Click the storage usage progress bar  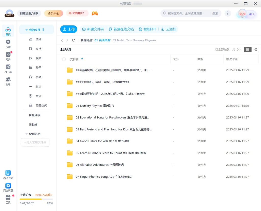click(36, 199)
